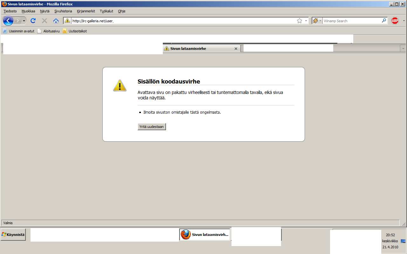This screenshot has width=407, height=254.
Task: Open the Aloitussivu bookmark
Action: point(48,31)
